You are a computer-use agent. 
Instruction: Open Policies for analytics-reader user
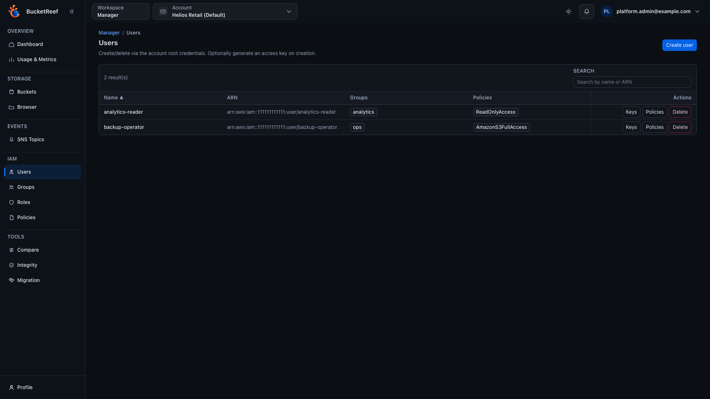pyautogui.click(x=655, y=112)
